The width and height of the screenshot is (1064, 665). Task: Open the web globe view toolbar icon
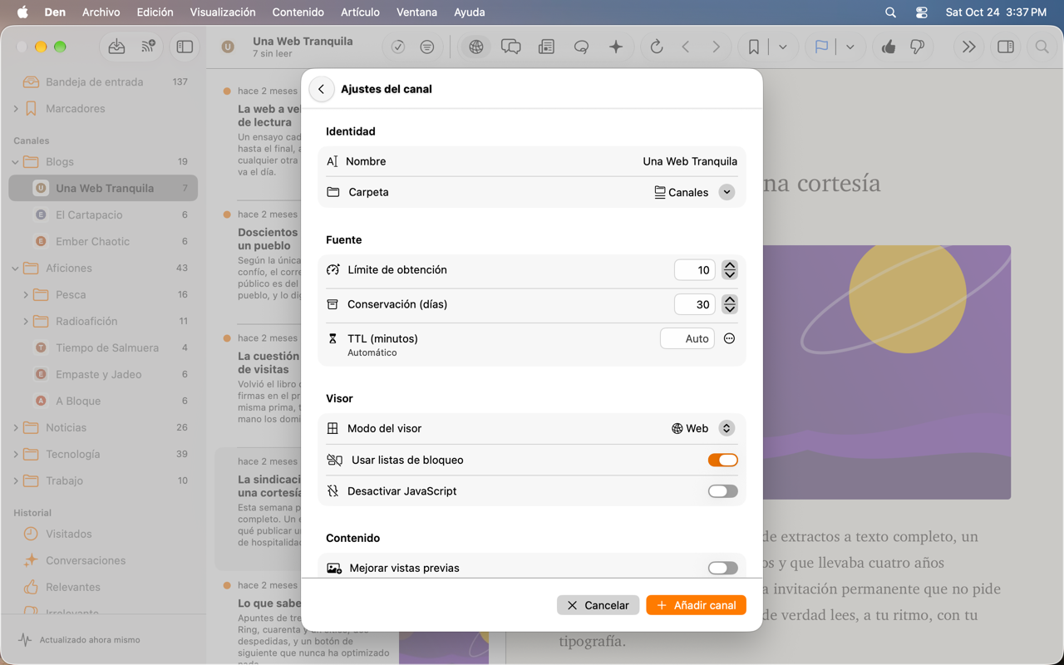475,47
